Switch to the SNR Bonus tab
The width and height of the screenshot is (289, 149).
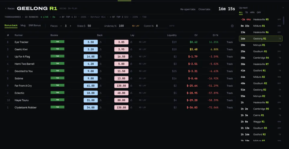click(x=35, y=26)
